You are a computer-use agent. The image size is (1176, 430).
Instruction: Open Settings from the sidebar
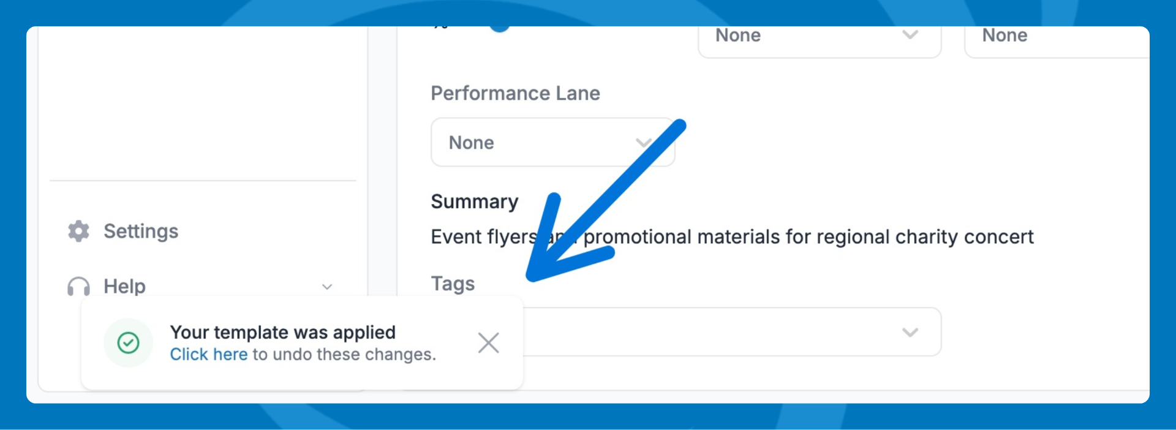coord(140,231)
